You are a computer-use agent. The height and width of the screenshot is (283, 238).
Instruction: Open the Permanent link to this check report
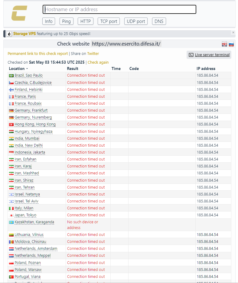point(37,53)
